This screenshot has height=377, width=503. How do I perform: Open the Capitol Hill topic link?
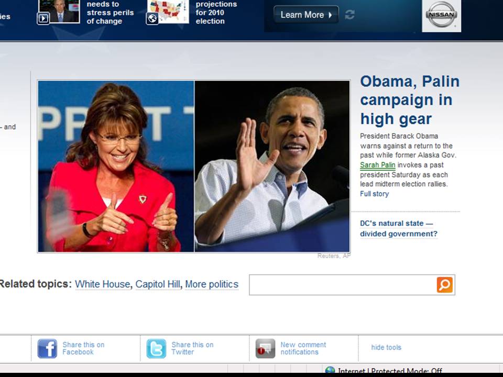(x=157, y=284)
